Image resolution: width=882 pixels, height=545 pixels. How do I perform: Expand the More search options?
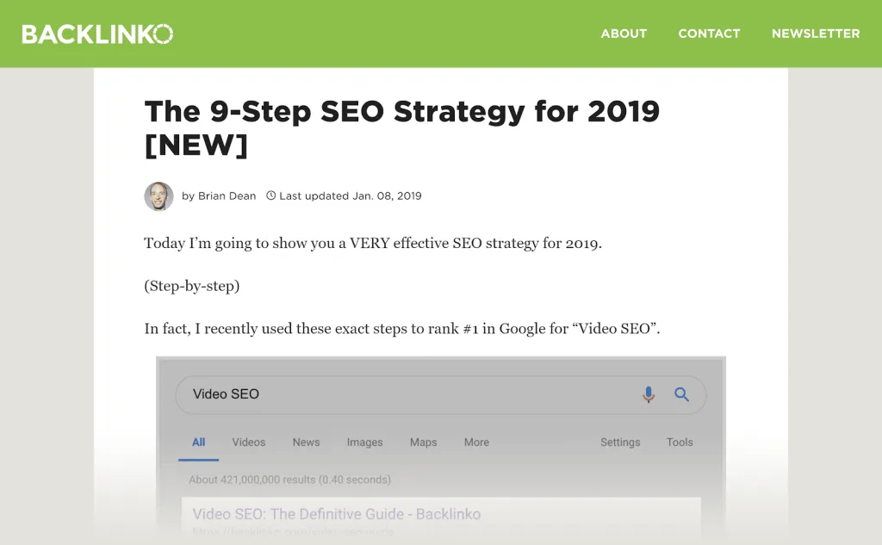click(476, 443)
